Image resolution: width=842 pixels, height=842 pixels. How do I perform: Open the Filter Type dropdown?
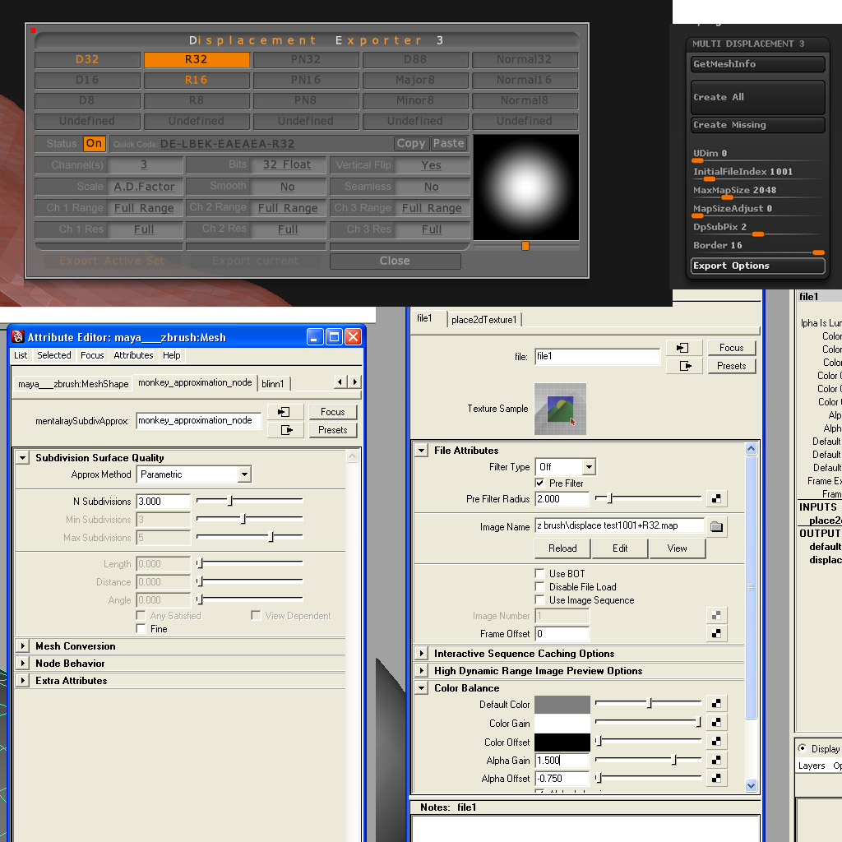(589, 467)
